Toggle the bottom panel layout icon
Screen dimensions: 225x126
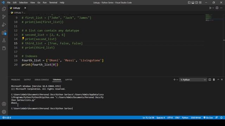pos(193,2)
